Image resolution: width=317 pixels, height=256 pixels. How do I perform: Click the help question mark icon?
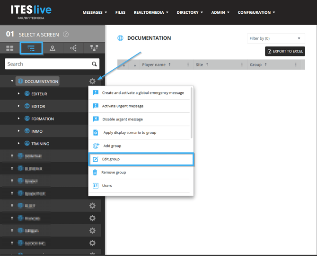click(x=66, y=35)
